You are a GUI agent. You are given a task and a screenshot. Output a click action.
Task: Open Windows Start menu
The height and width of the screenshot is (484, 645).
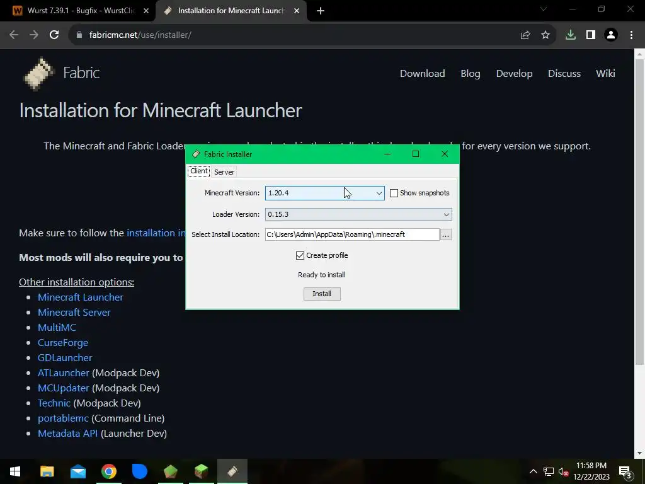coord(15,471)
